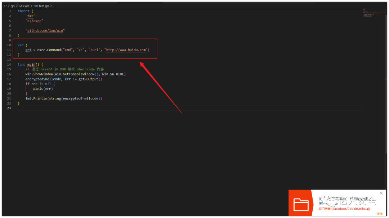Click the "cmd" string argument
The height and width of the screenshot is (218, 389).
(x=68, y=50)
